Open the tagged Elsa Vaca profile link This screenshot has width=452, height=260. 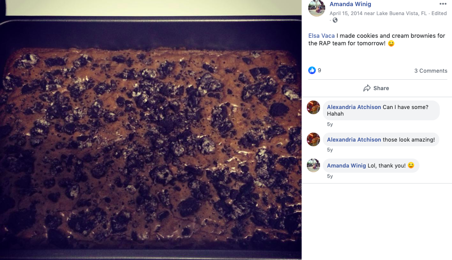[321, 36]
